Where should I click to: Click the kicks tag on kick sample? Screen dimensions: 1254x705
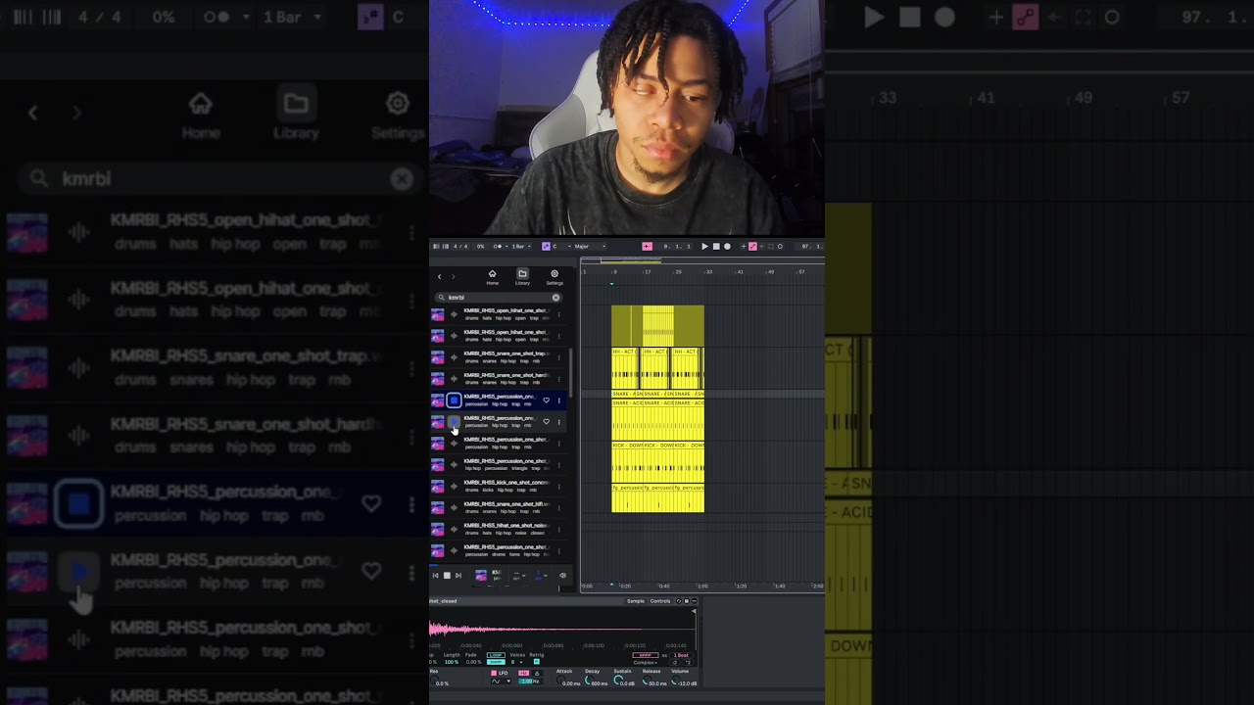(488, 490)
